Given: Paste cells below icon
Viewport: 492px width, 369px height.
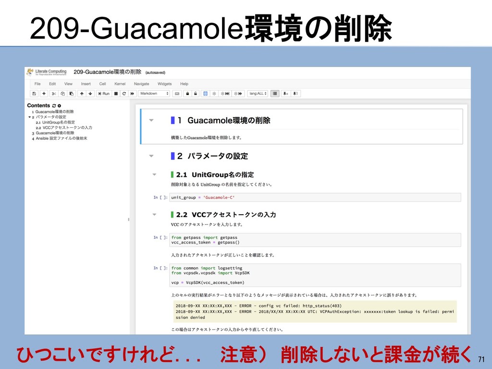Looking at the screenshot, I should (71, 94).
